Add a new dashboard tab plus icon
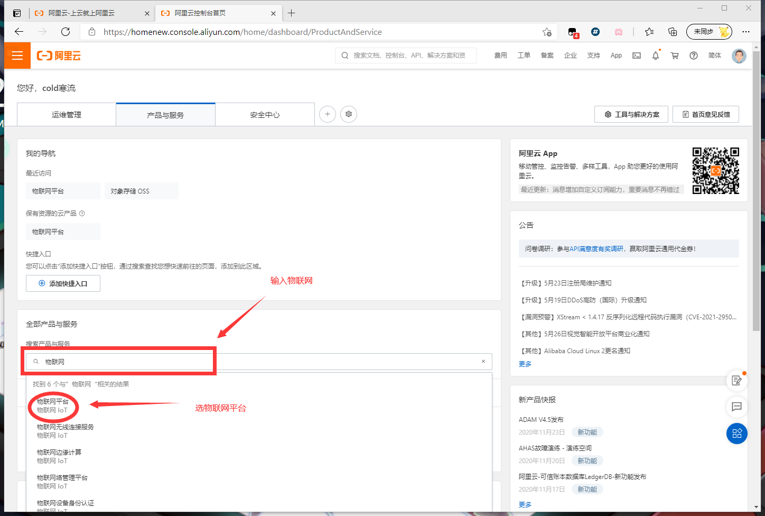Screen dimensions: 765x516 (x=328, y=114)
